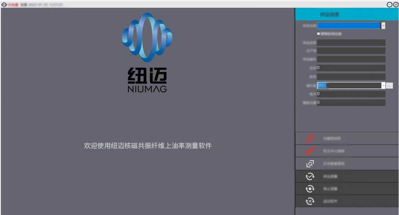Click the welcome message text in the main area
The image size is (399, 215).
148,146
